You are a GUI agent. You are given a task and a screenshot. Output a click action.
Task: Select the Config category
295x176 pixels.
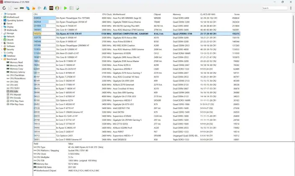[x=10, y=53]
